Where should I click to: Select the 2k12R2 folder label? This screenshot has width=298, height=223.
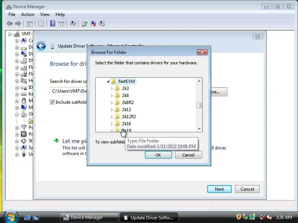pos(129,116)
